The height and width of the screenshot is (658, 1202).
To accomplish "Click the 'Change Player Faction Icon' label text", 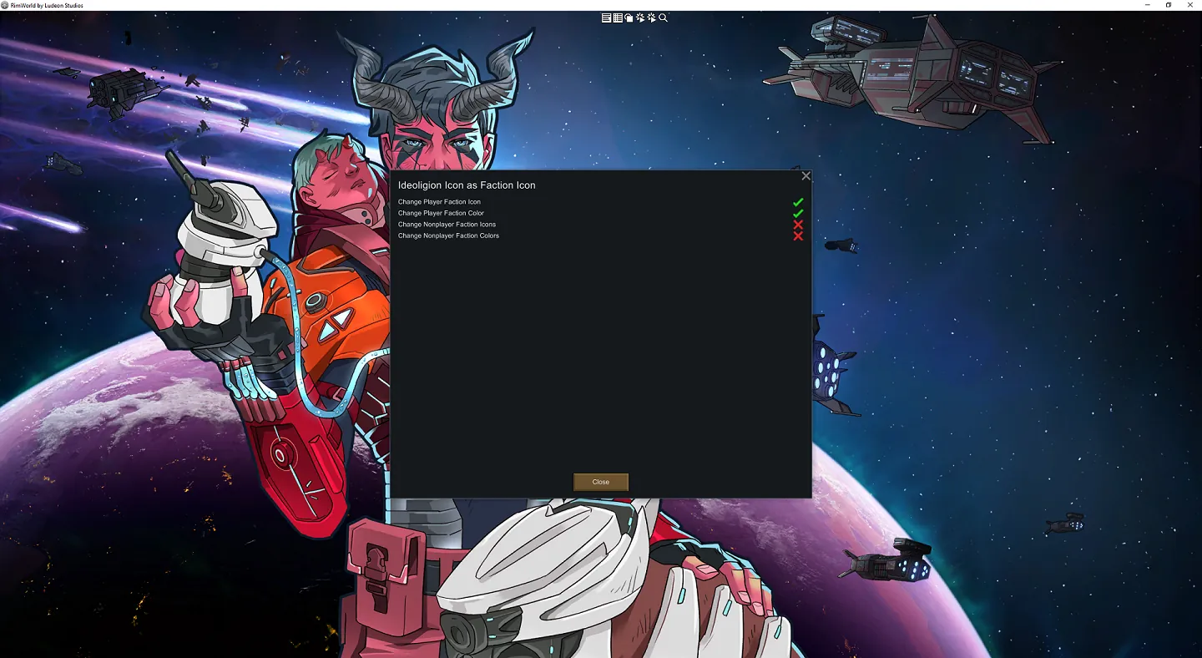I will coord(439,202).
